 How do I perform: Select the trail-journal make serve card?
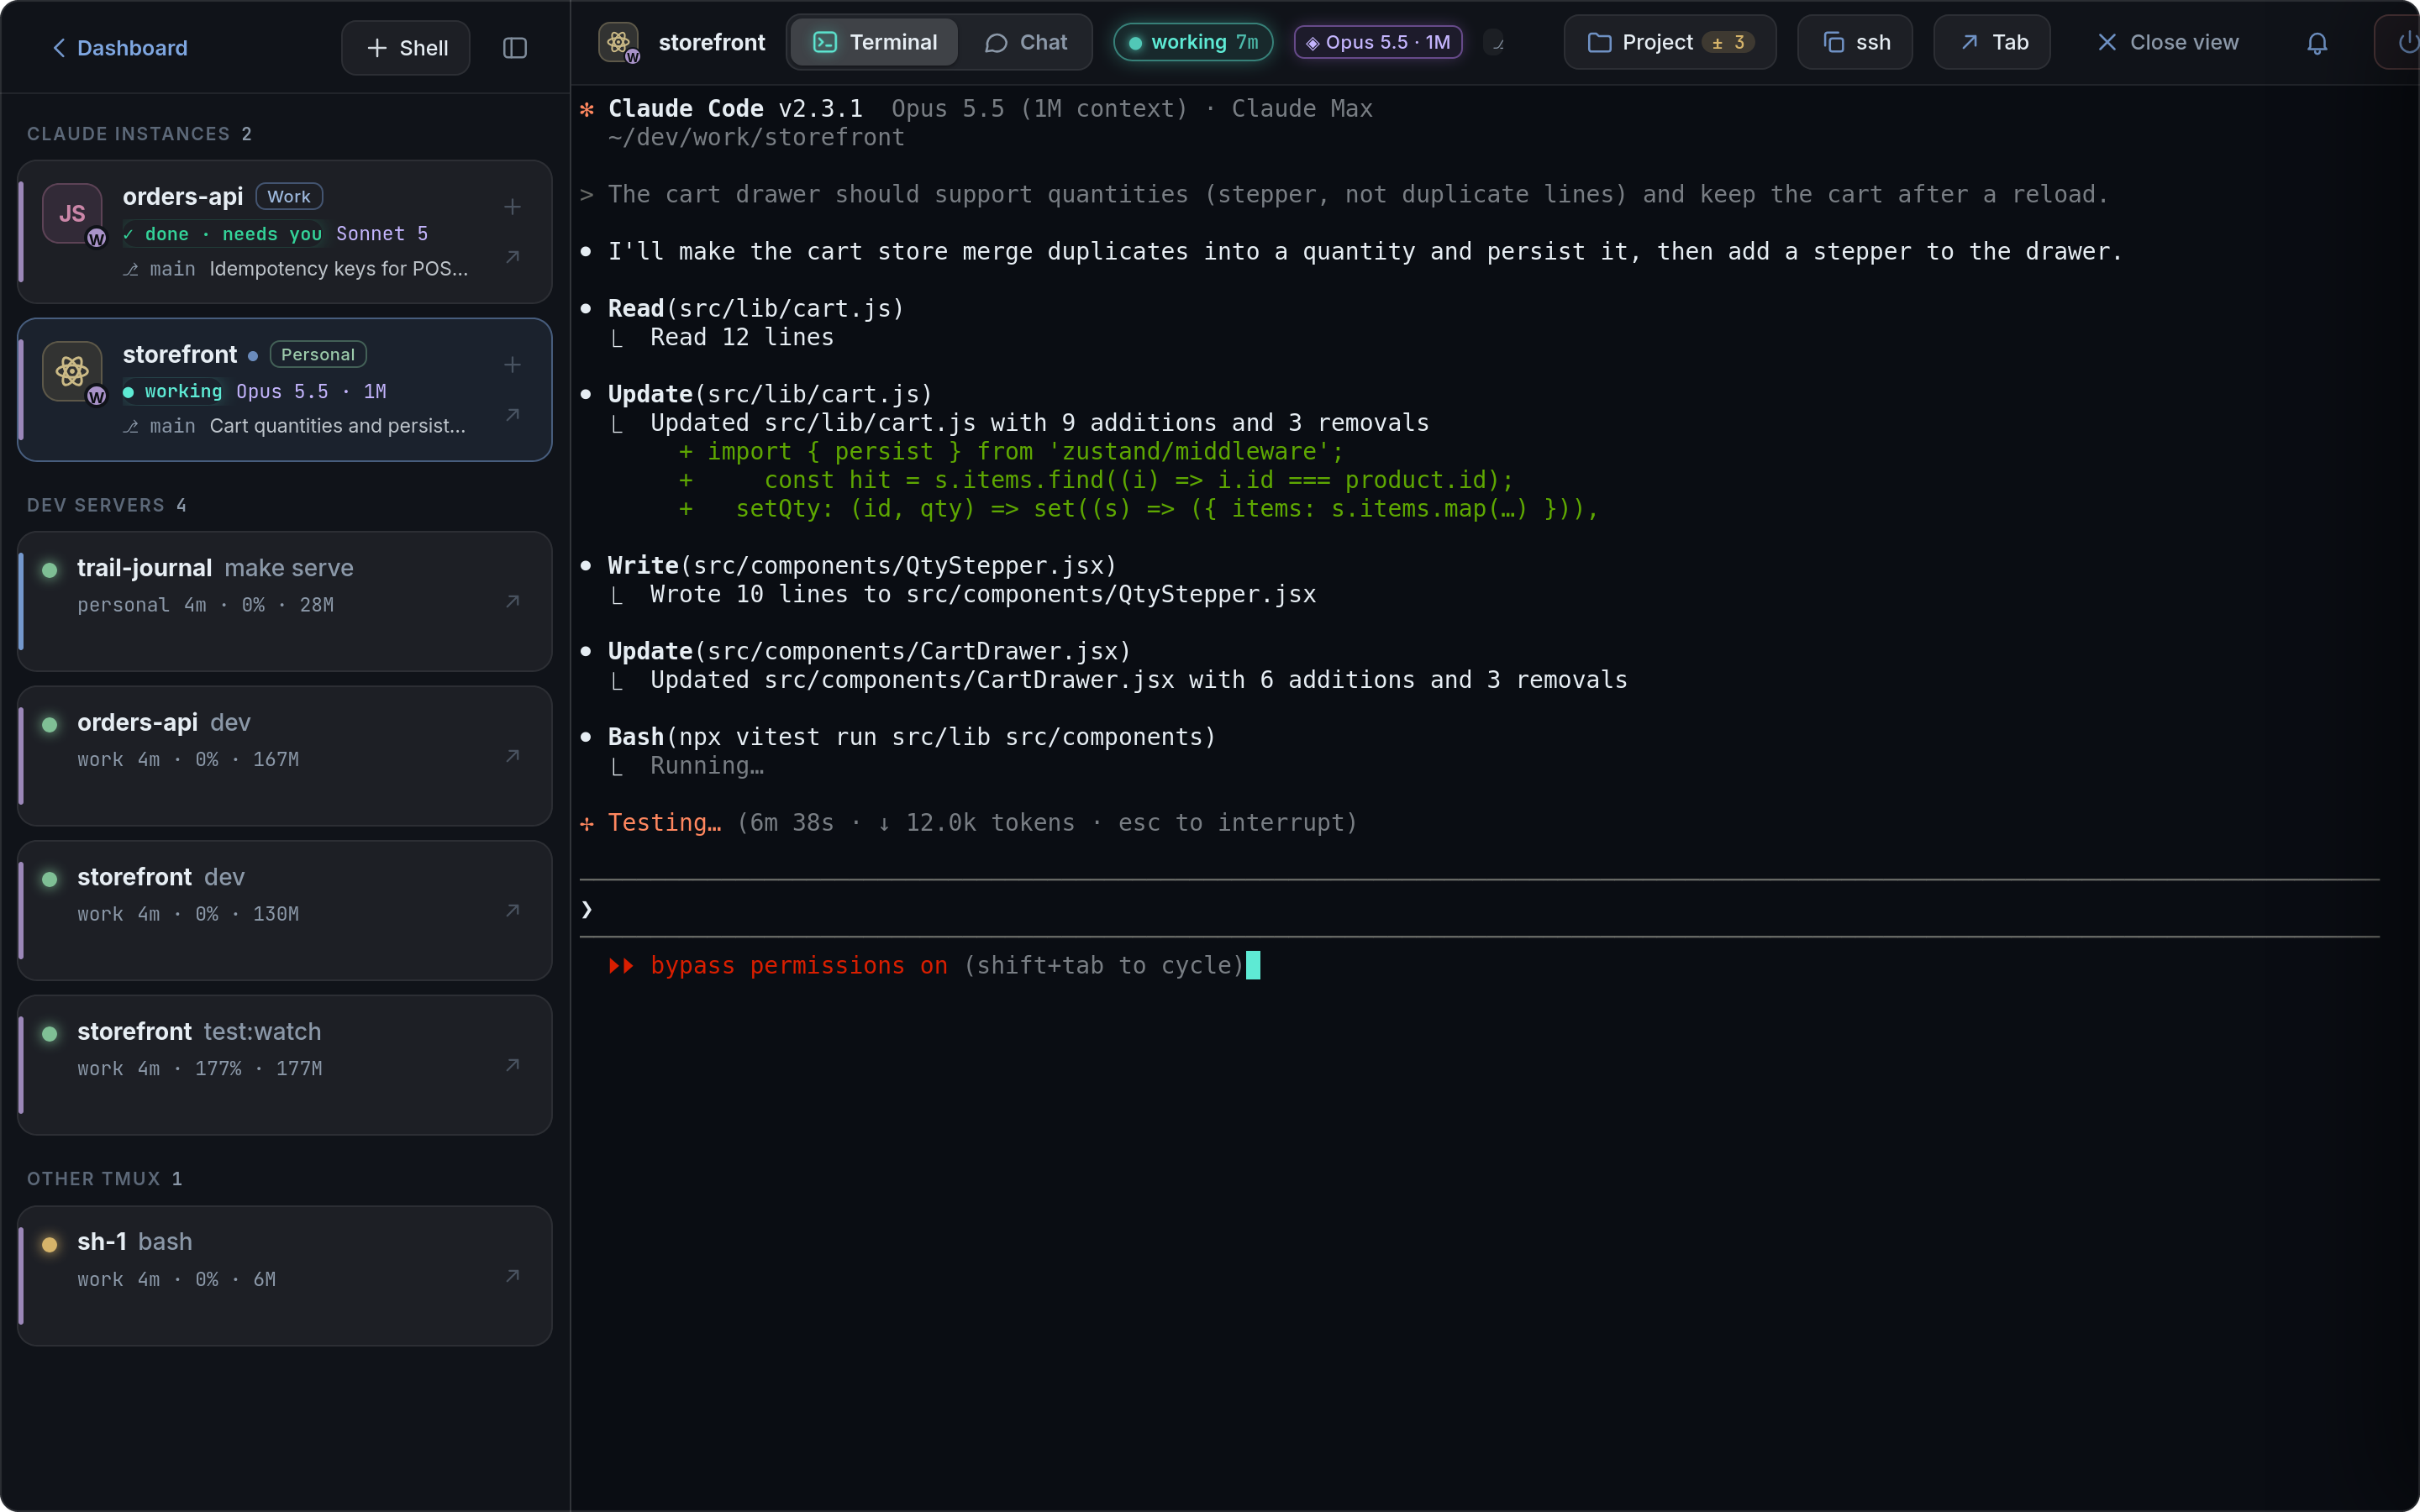click(285, 601)
